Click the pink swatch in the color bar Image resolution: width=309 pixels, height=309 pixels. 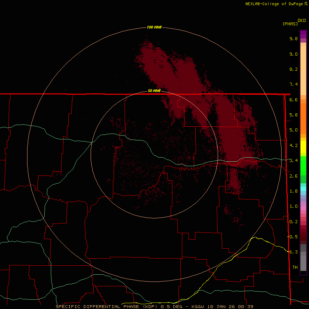[x=303, y=208]
